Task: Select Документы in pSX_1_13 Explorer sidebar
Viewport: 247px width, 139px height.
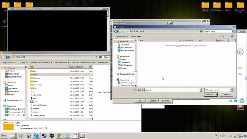Action: 13,88
